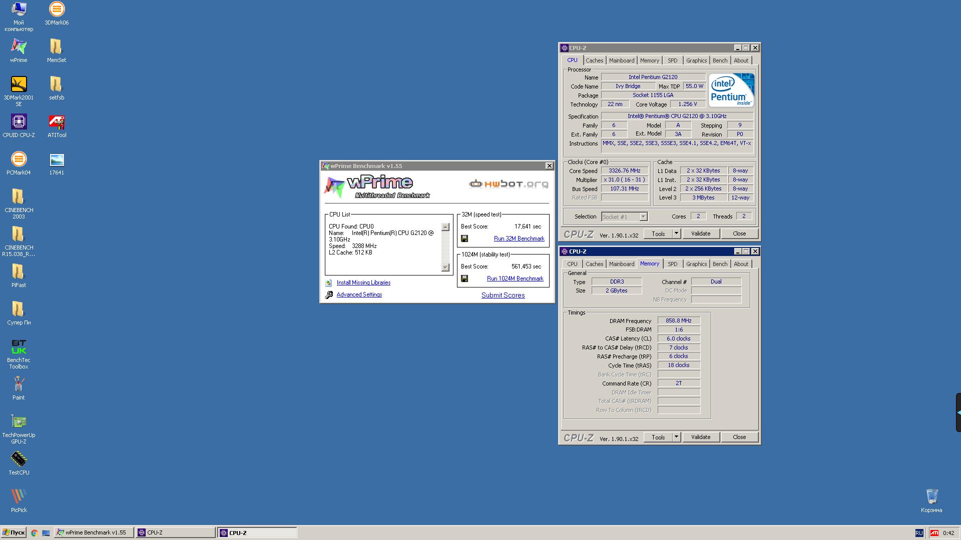Click the first CPU-Z taskbar button
This screenshot has height=540, width=961.
click(x=175, y=533)
